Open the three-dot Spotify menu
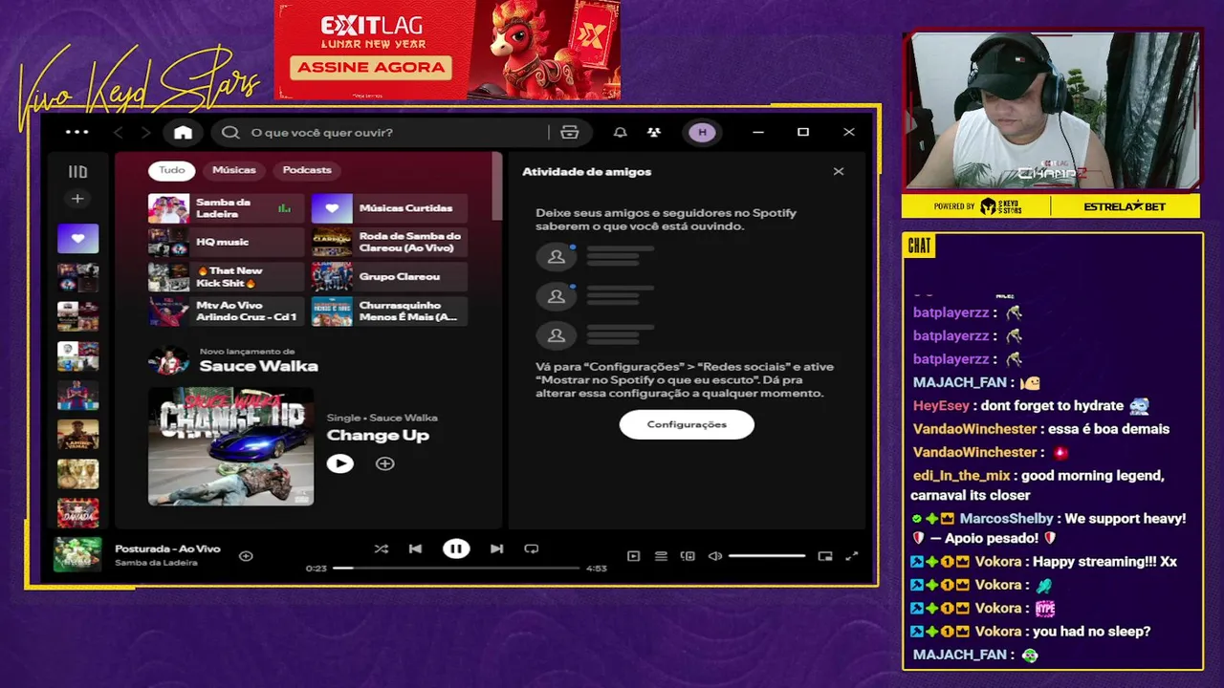Image resolution: width=1224 pixels, height=688 pixels. (77, 133)
